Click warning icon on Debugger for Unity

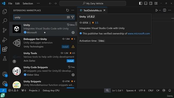coord(73,47)
